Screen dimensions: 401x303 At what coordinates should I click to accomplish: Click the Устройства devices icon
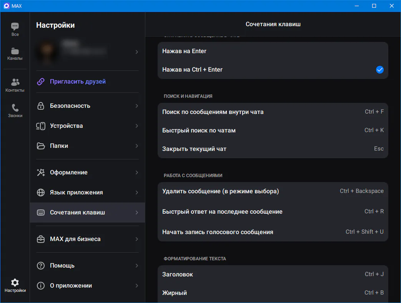(41, 126)
